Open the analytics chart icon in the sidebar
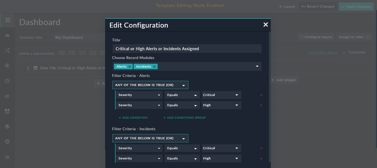The image size is (377, 168). pyautogui.click(x=7, y=96)
